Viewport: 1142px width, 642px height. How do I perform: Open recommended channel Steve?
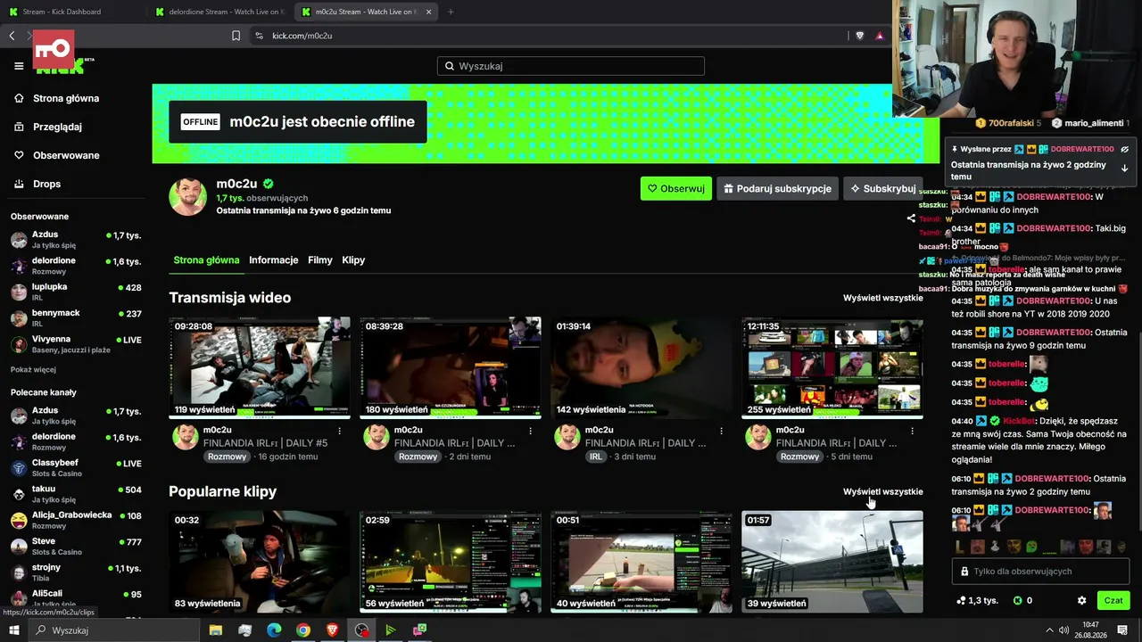coord(76,546)
